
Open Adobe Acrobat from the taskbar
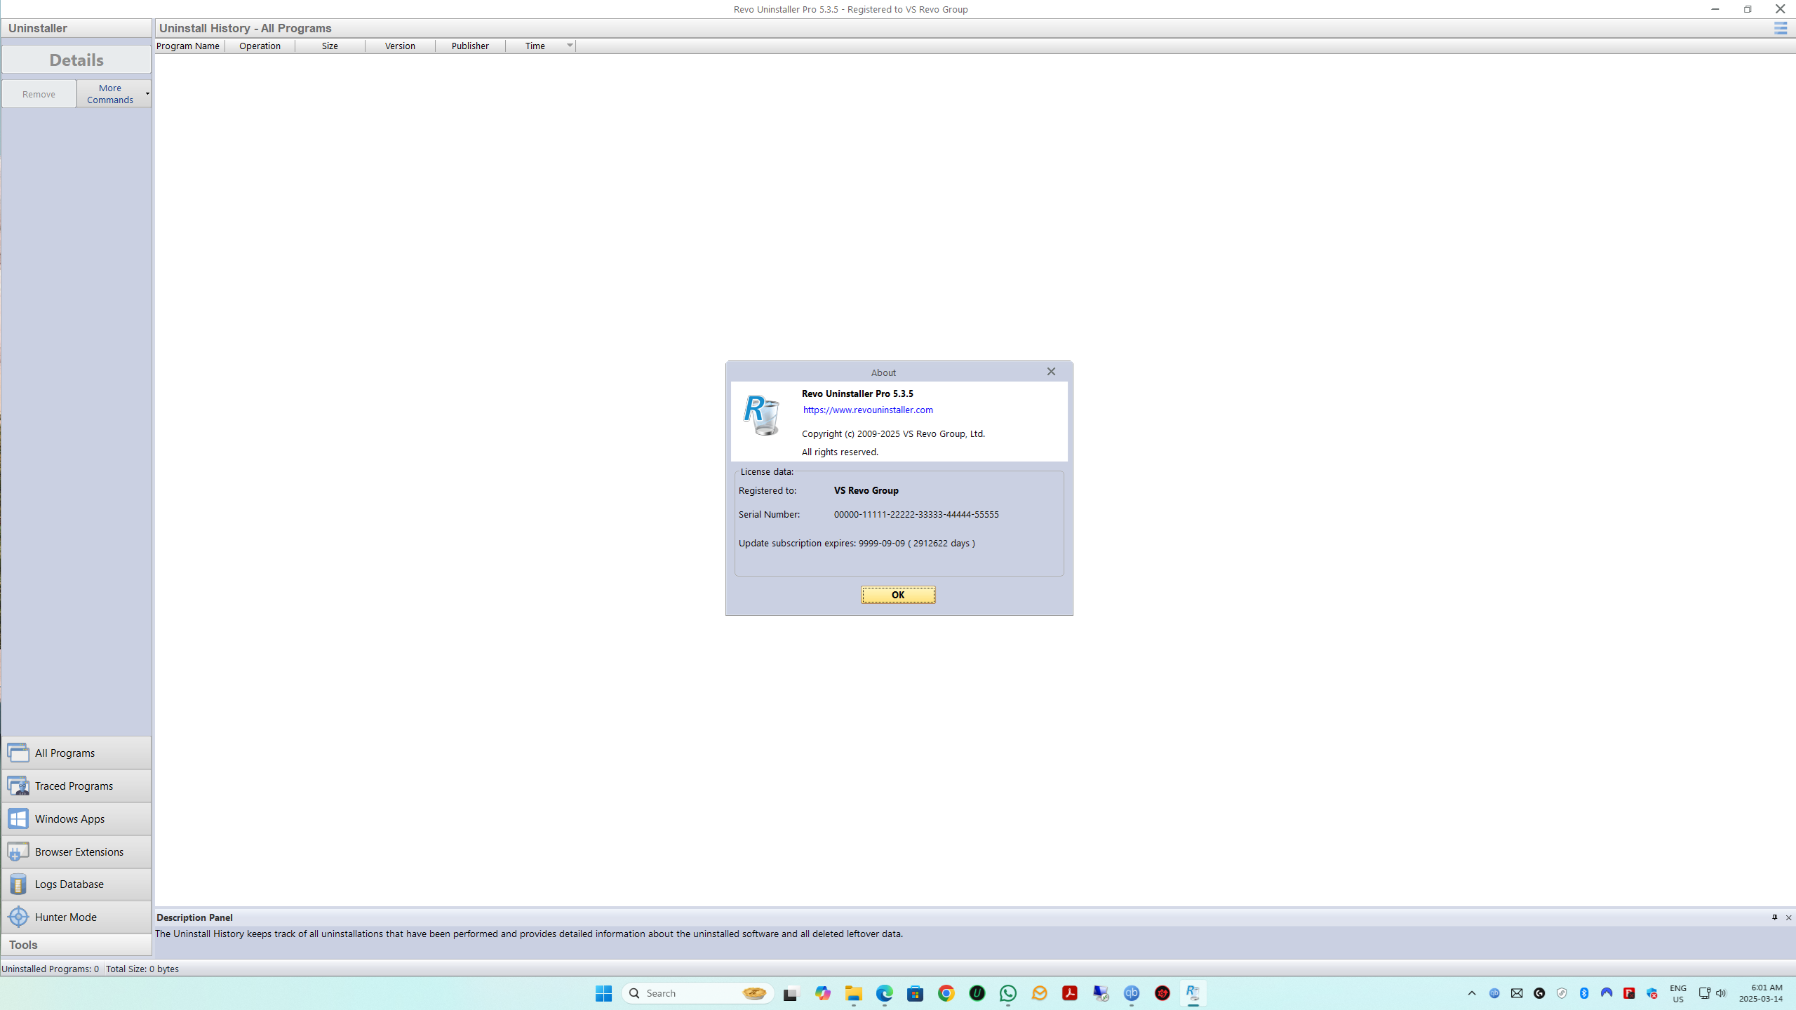[1070, 993]
